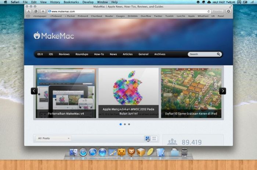Click the round downloads button at toolbar end
Image resolution: width=257 pixels, height=170 pixels.
point(228,11)
